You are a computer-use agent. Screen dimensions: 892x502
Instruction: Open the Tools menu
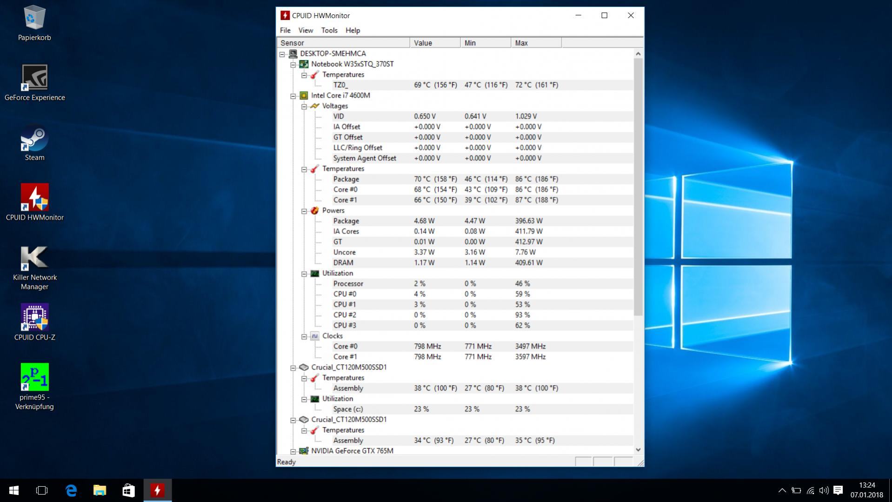[329, 30]
